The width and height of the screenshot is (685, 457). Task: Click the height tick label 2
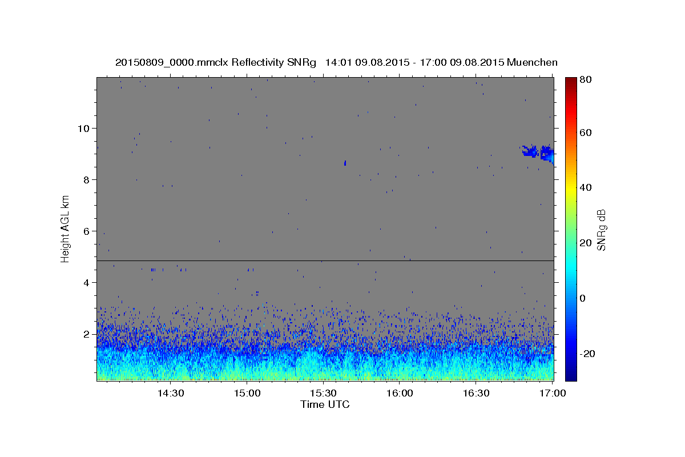click(86, 334)
